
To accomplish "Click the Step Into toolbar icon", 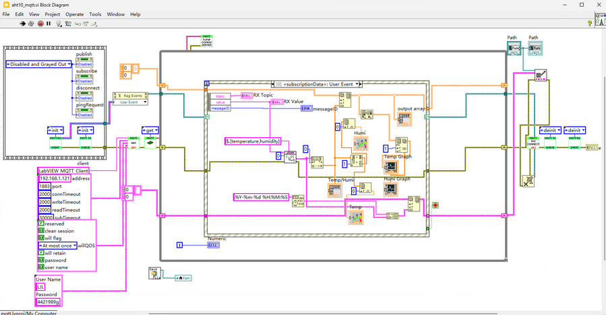I will (x=78, y=24).
